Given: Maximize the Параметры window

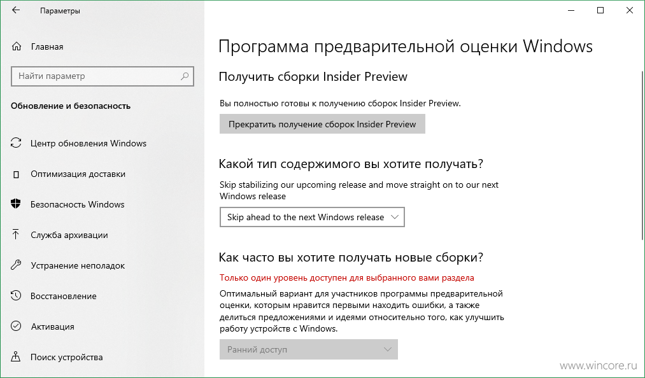Looking at the screenshot, I should [x=600, y=11].
